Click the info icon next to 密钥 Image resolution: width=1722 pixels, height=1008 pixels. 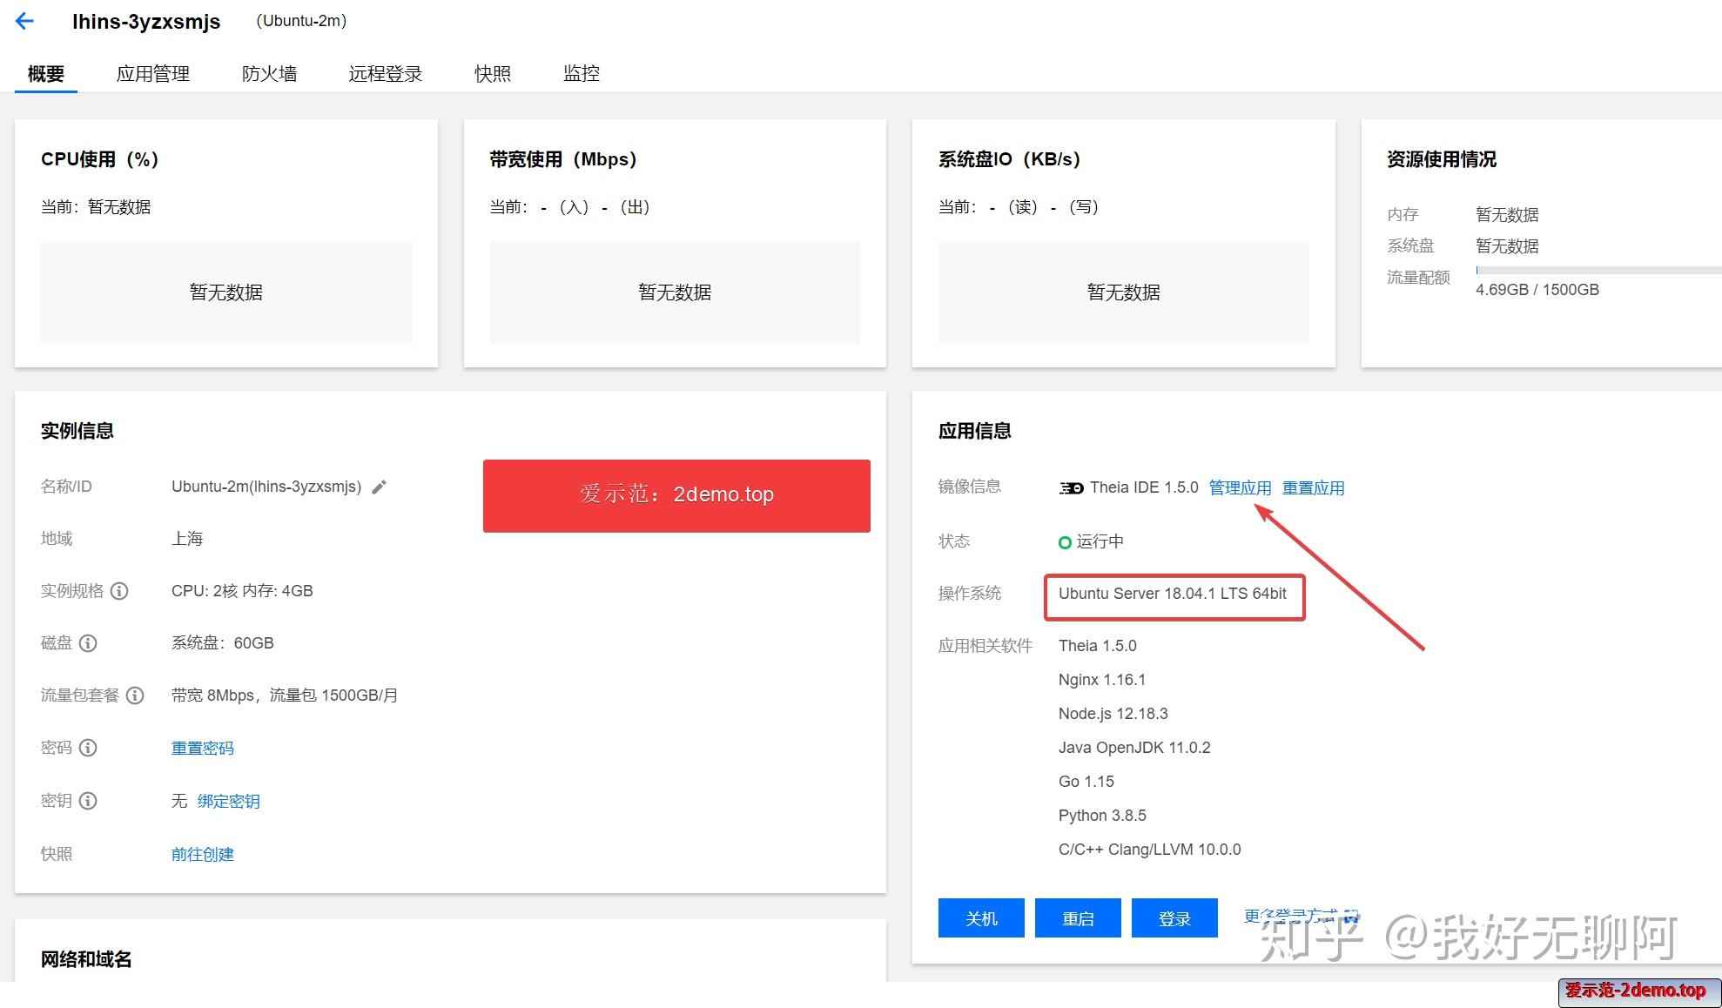click(x=87, y=801)
